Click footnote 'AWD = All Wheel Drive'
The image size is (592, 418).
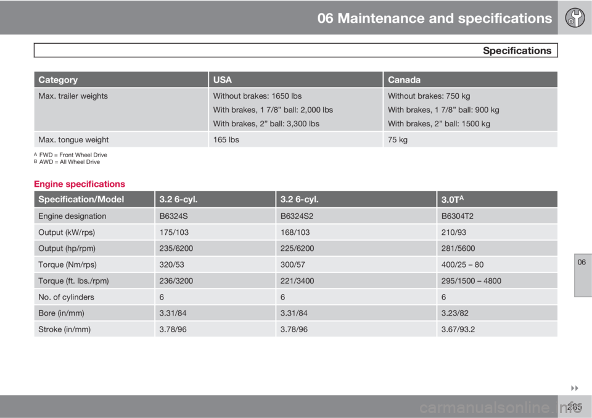coord(70,162)
